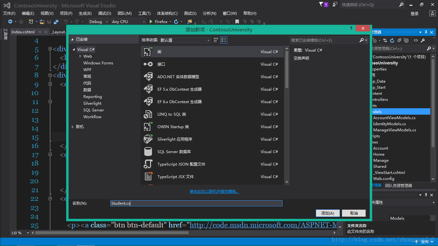
Task: Click the 名称 name field containing Student.cs
Action: 196,203
